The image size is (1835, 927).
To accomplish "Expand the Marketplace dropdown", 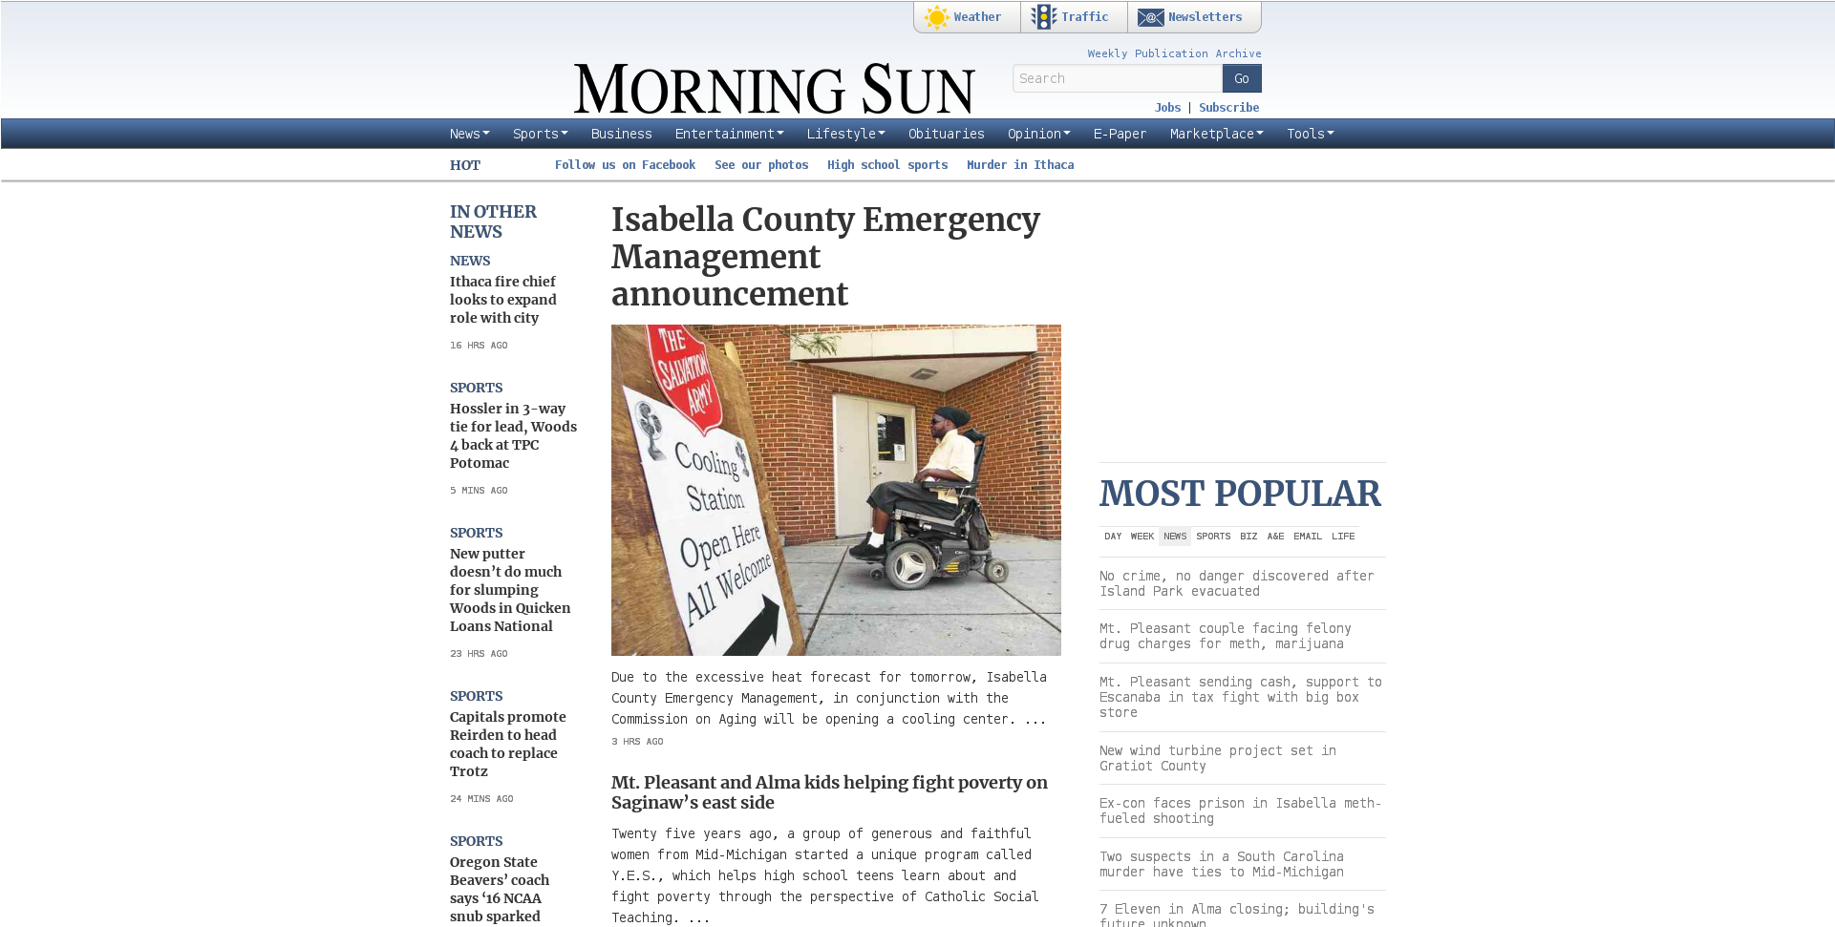I will 1216,134.
